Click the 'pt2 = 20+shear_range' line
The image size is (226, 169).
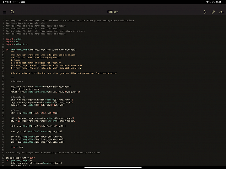pos(43,121)
